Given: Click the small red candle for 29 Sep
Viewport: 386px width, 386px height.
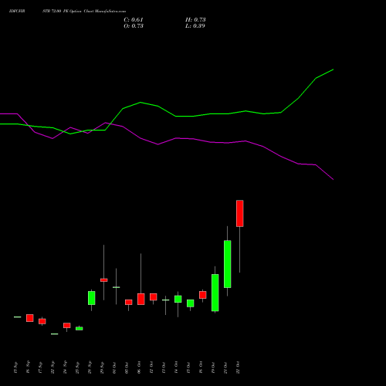Looking at the screenshot, I should click(104, 280).
